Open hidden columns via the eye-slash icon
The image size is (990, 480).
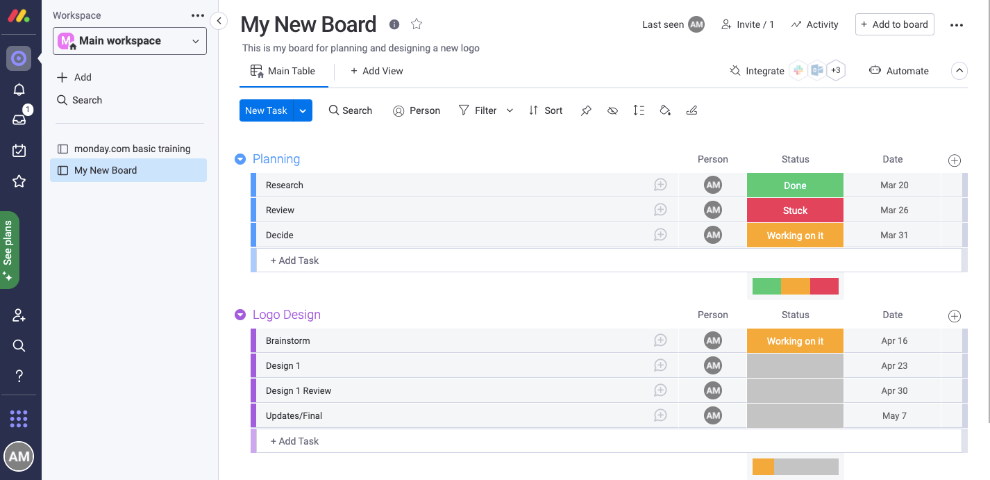[612, 110]
